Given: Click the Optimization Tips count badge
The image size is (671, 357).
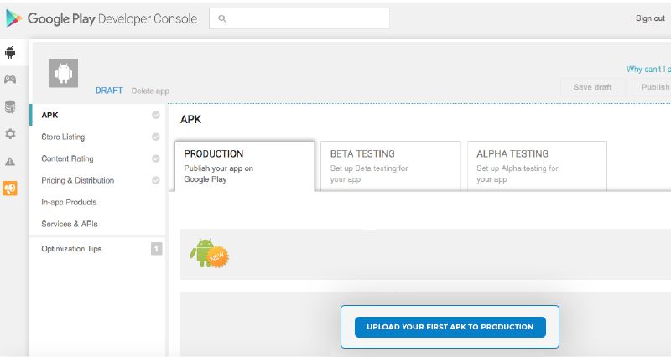Looking at the screenshot, I should point(157,249).
